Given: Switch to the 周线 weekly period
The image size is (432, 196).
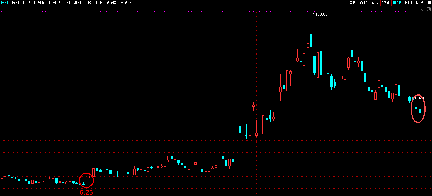Looking at the screenshot, I should 16,3.
